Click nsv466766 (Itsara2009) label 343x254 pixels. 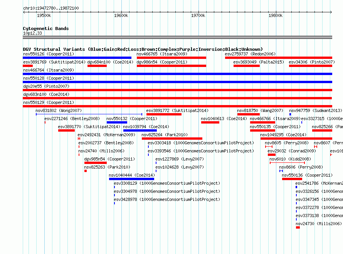tap(275, 119)
